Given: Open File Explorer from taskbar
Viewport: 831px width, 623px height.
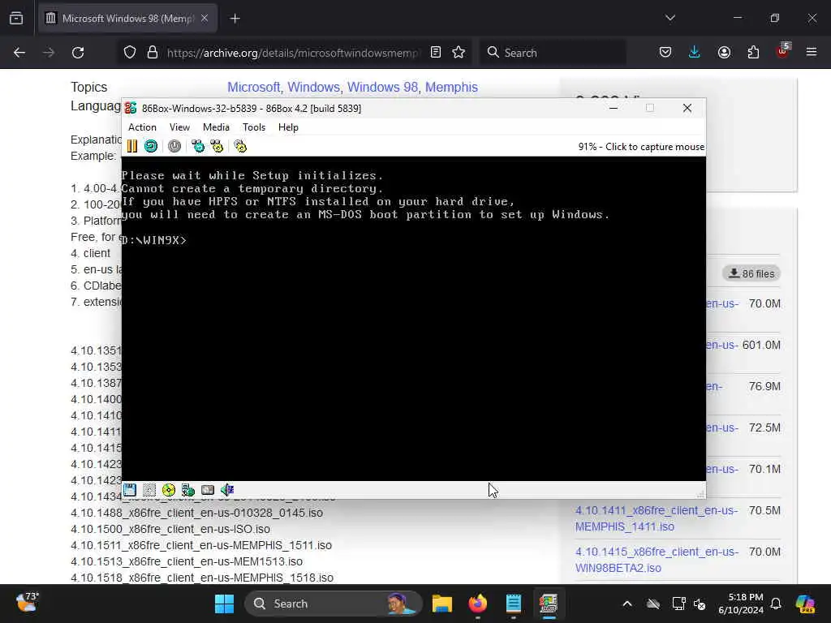Looking at the screenshot, I should 442,604.
